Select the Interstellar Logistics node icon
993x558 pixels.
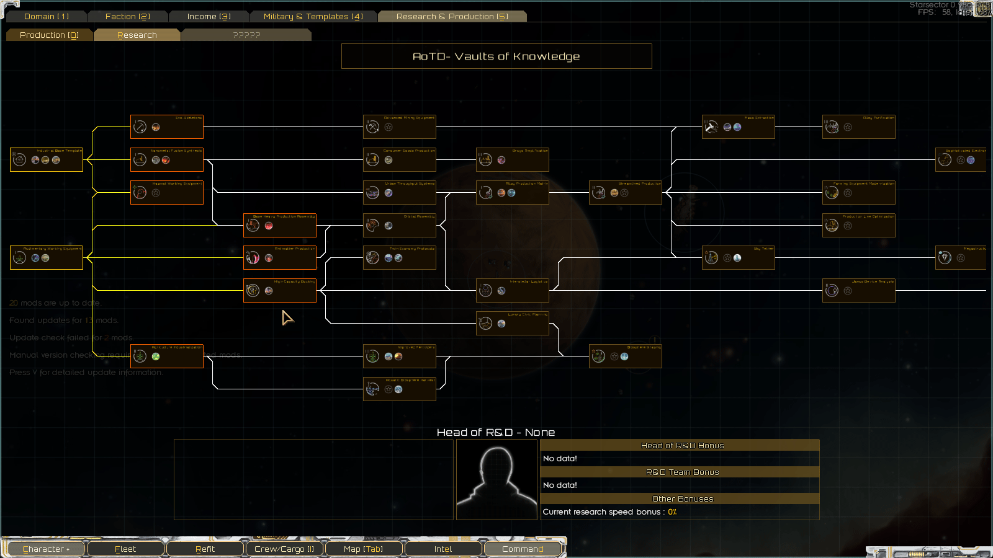[x=485, y=291]
